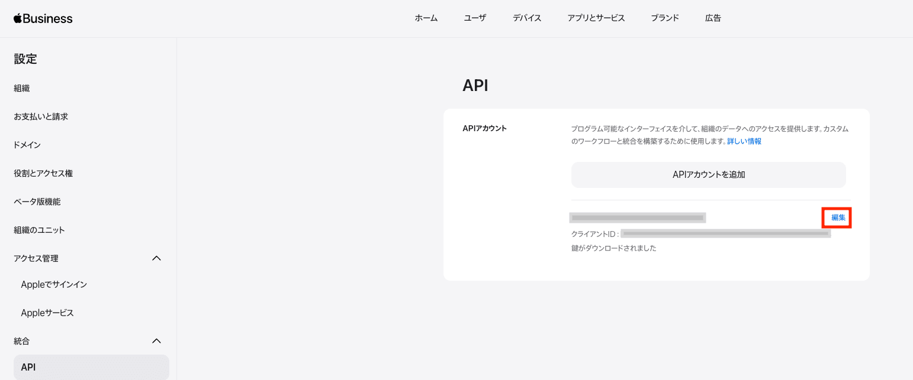Viewport: 913px width, 380px height.
Task: Click the 設定 sidebar heading
Action: click(25, 59)
